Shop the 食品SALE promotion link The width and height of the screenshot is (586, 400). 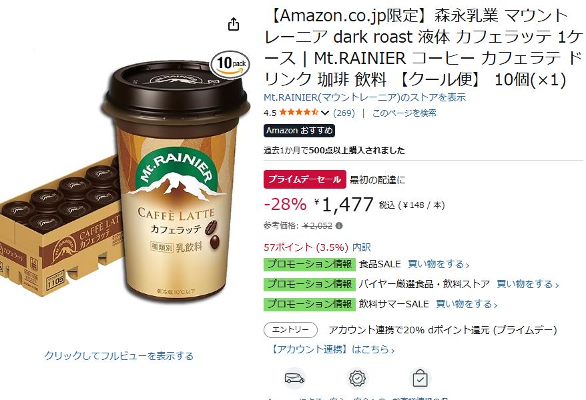438,264
